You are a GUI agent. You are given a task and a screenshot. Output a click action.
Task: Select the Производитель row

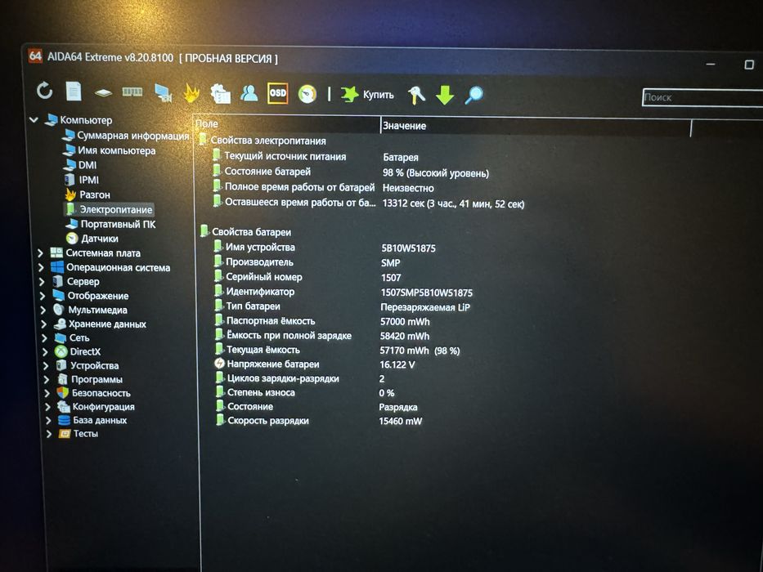pyautogui.click(x=259, y=262)
